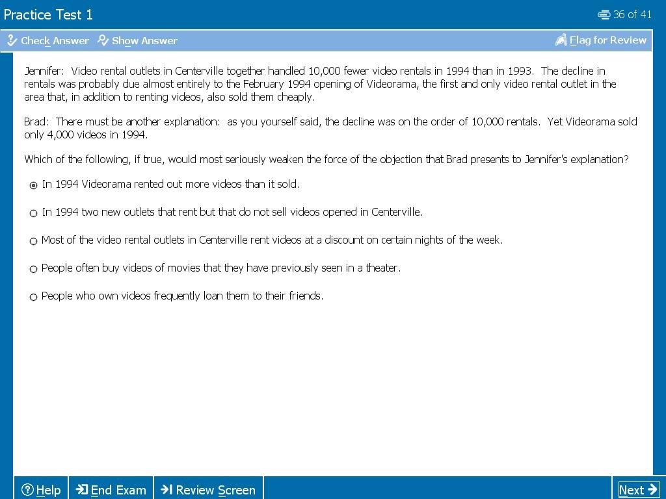Go to the Next question label
Image resolution: width=666 pixels, height=499 pixels.
(631, 490)
